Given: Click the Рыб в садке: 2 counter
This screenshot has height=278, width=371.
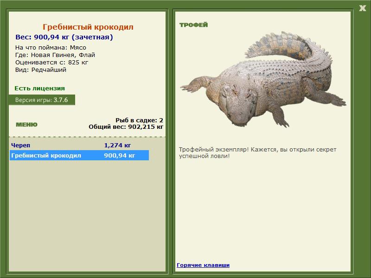Looking at the screenshot, I should [x=140, y=120].
